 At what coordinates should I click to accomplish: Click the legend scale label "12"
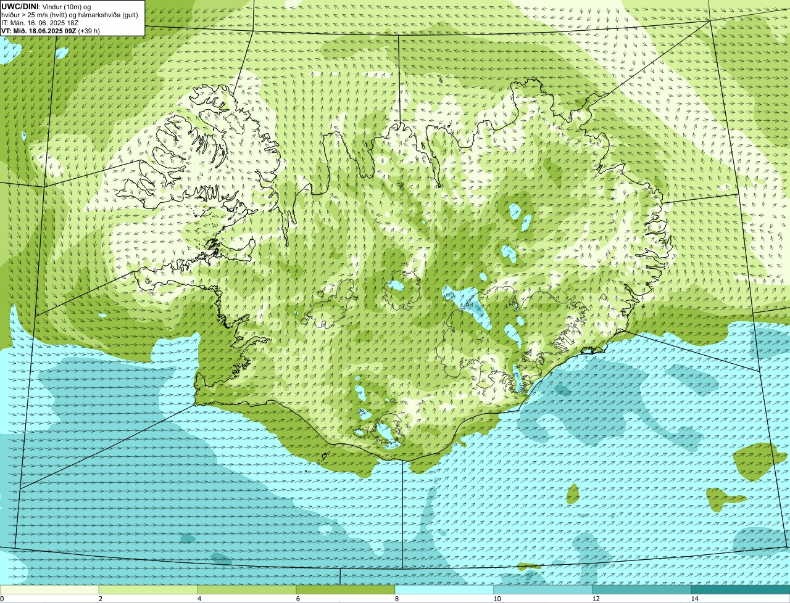[x=596, y=599]
